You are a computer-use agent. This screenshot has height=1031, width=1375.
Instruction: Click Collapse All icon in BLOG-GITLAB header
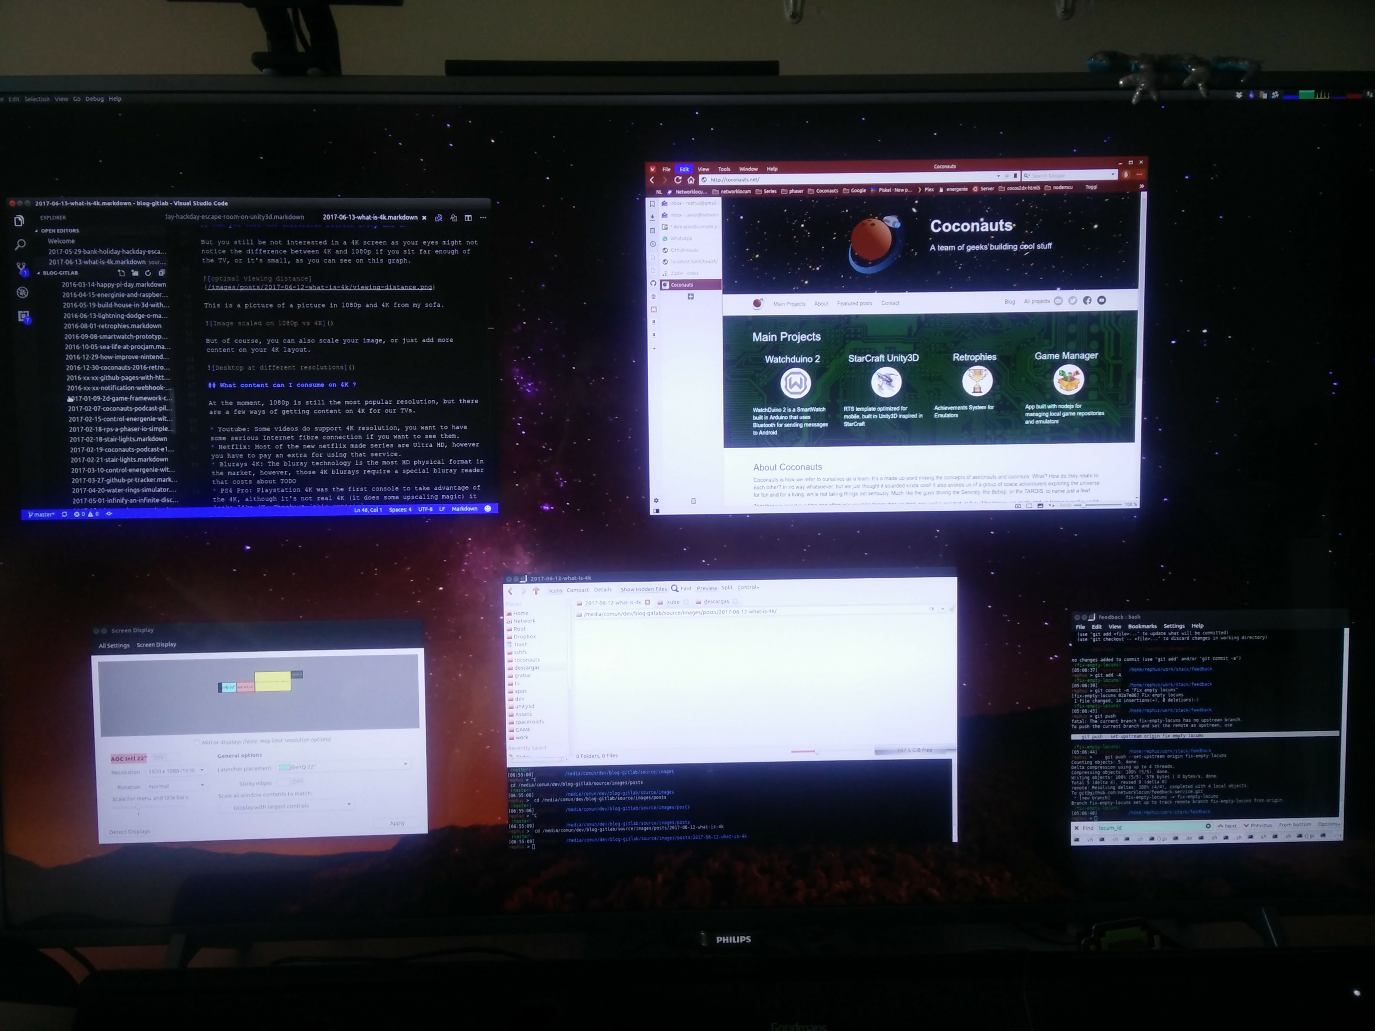tap(162, 273)
